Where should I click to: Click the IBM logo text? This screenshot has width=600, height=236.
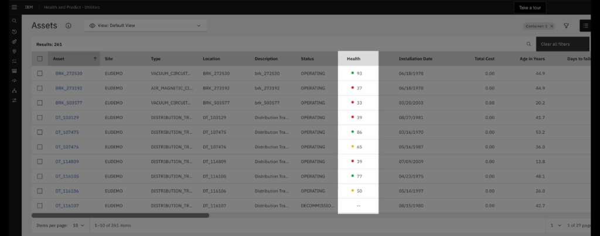point(29,7)
